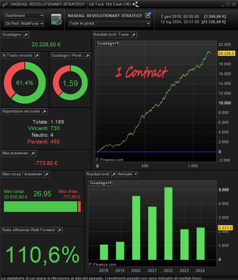Viewport: 238px width, 280px height.
Task: Click the 2020 annual gains bar
Action: coord(136,228)
